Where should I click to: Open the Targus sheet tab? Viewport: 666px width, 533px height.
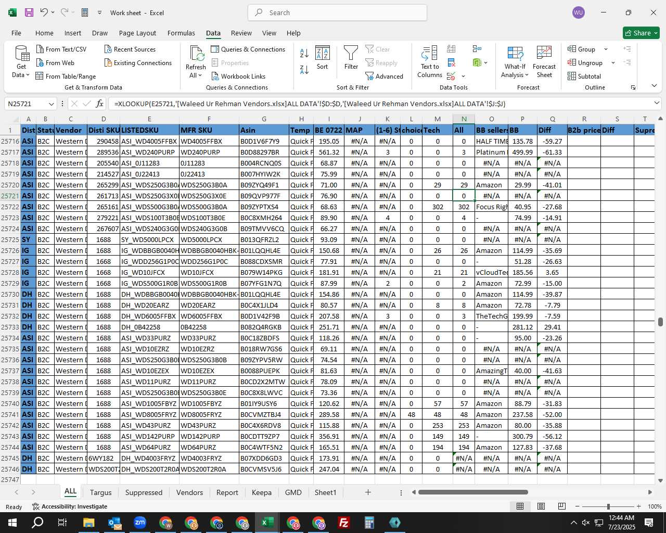(x=100, y=492)
